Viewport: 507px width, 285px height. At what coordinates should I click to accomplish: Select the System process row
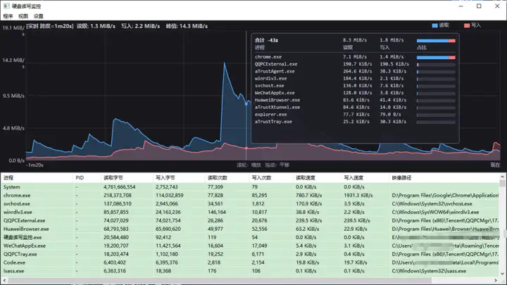coord(250,186)
